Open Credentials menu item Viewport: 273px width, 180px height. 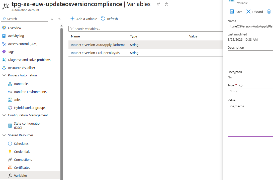[x=22, y=152]
